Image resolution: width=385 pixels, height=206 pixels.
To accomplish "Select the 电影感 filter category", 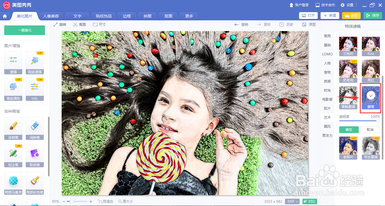I will pyautogui.click(x=327, y=99).
